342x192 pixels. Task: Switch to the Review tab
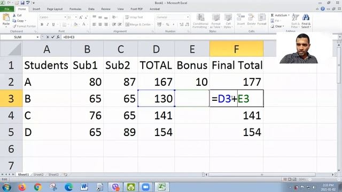click(x=106, y=9)
